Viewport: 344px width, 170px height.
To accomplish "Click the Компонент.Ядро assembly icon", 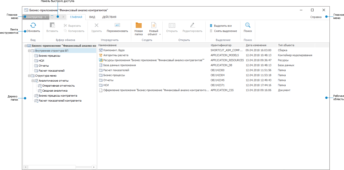I will 101,50.
